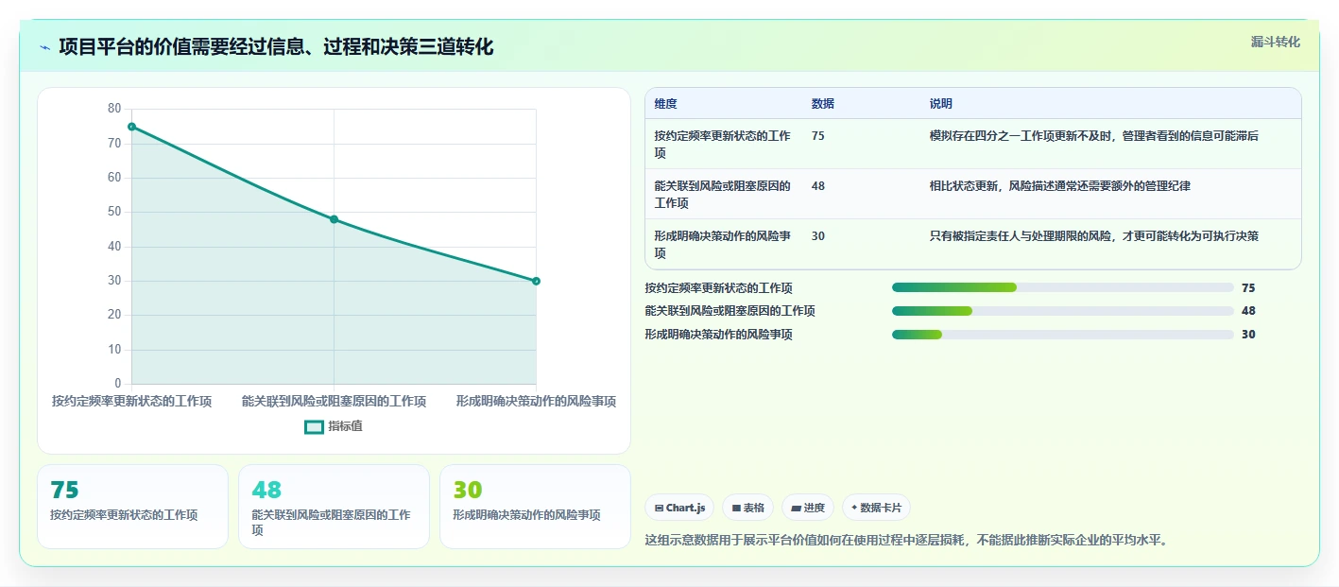The height and width of the screenshot is (587, 1339).
Task: Click the chart data point at 75
Action: coord(131,127)
